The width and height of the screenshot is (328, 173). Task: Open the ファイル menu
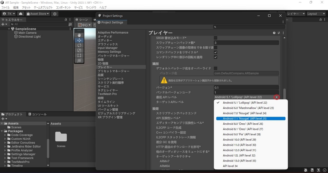5,7
